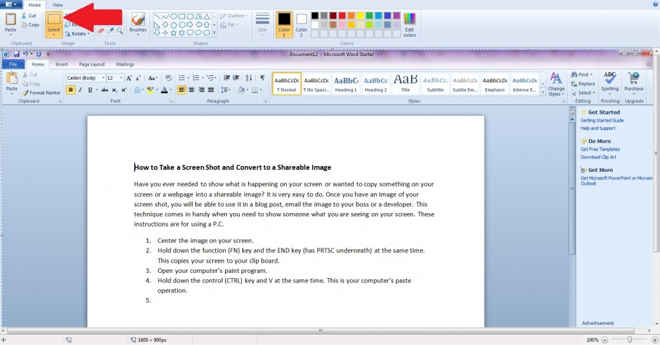Select the Oval shape in Shapes gallery
Image resolution: width=660 pixels, height=345 pixels.
point(173,16)
